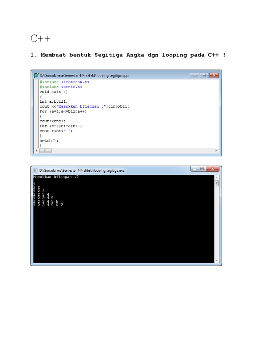Click the cout "Masukkan bilangan :" code line
Screen dimensions: 259x346
(84, 106)
